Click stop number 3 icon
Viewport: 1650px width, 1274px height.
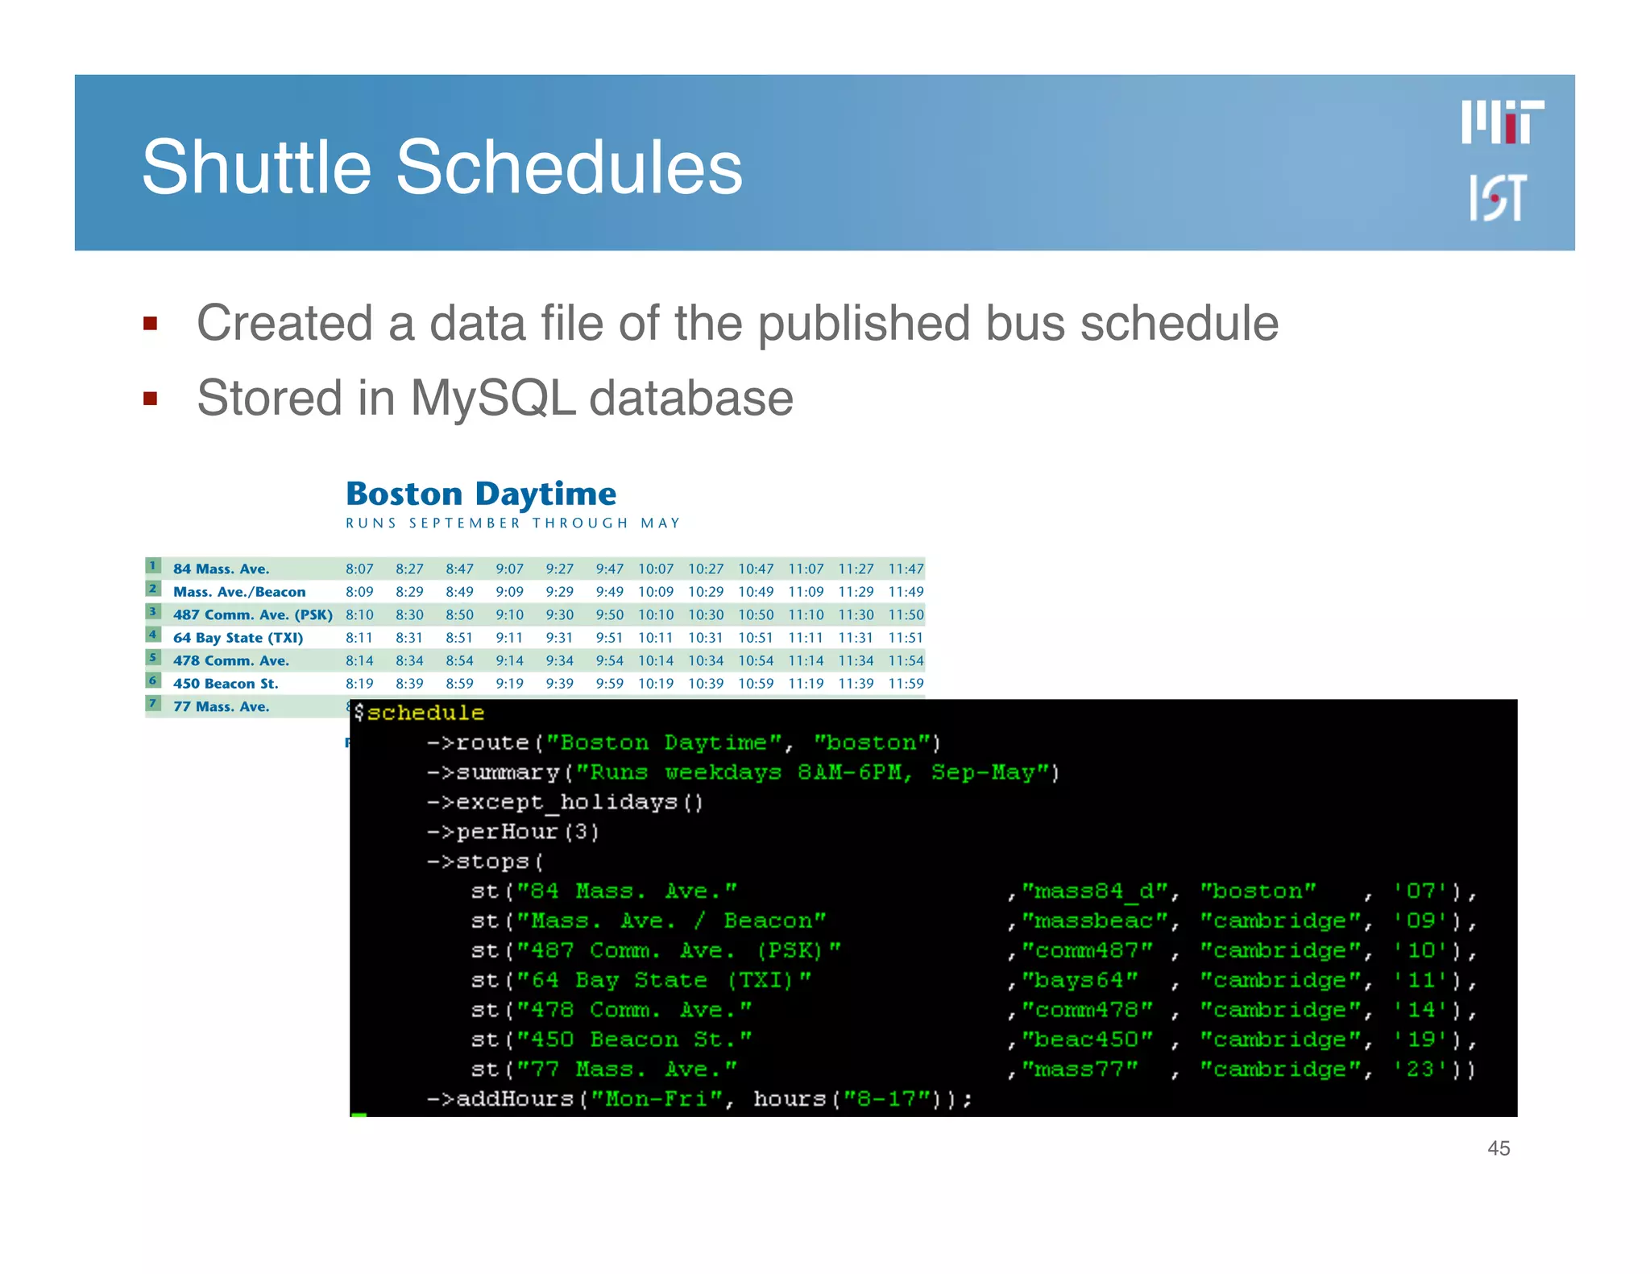153,612
